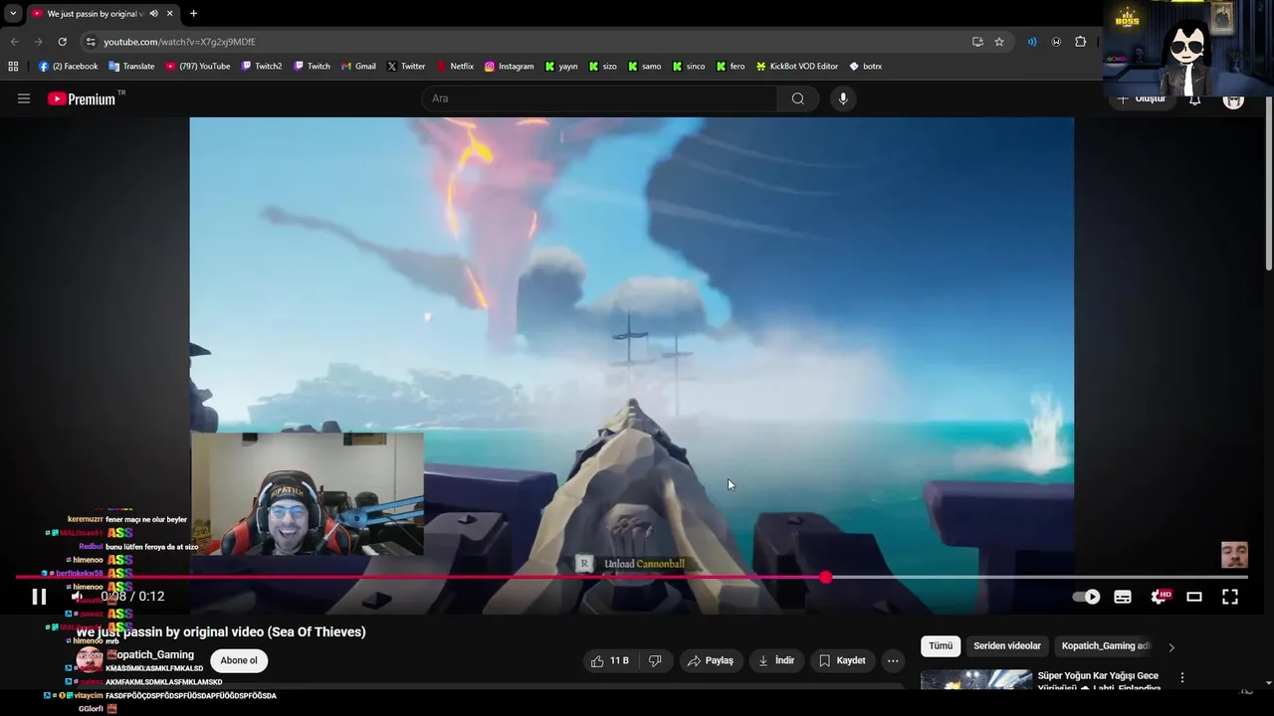This screenshot has height=716, width=1274.
Task: Open options for the suggested video
Action: pyautogui.click(x=1182, y=677)
